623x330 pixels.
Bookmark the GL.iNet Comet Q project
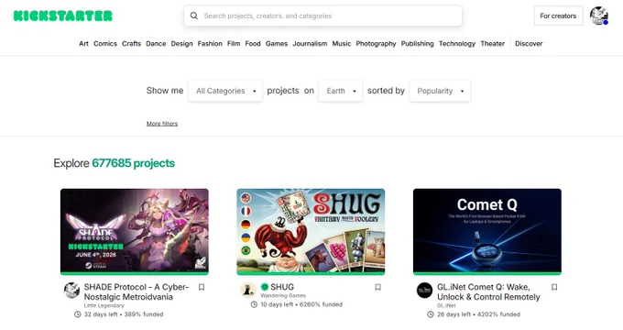[554, 287]
